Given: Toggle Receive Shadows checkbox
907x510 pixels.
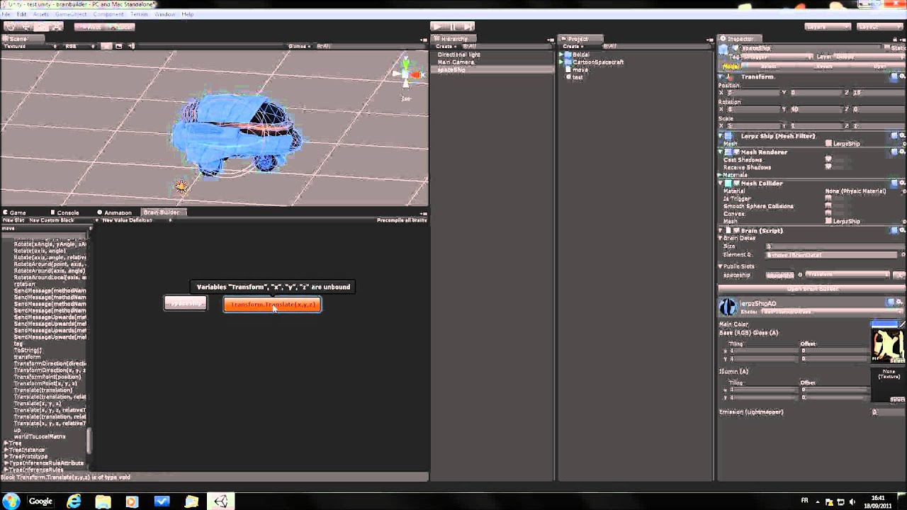Looking at the screenshot, I should (x=828, y=168).
